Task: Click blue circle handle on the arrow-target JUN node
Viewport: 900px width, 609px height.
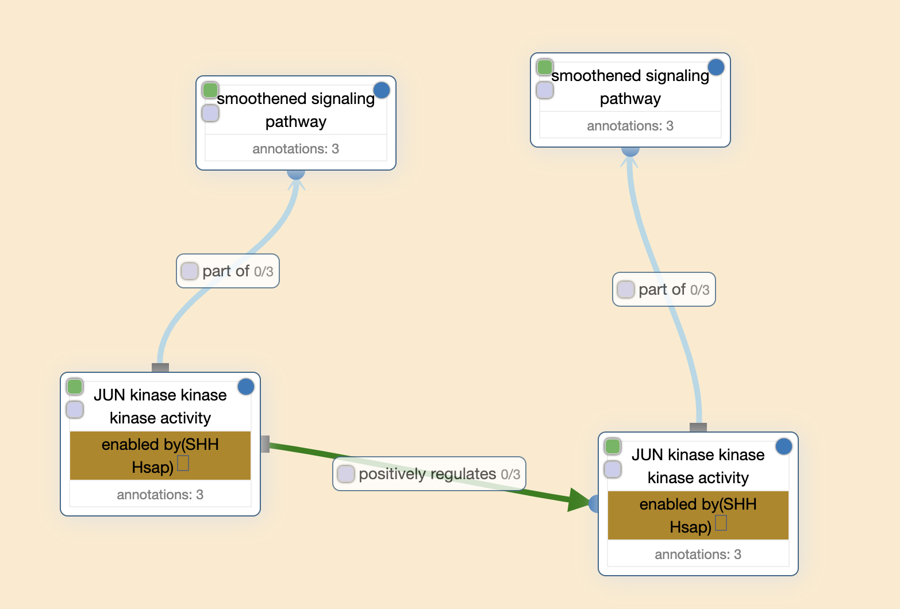Action: (784, 446)
